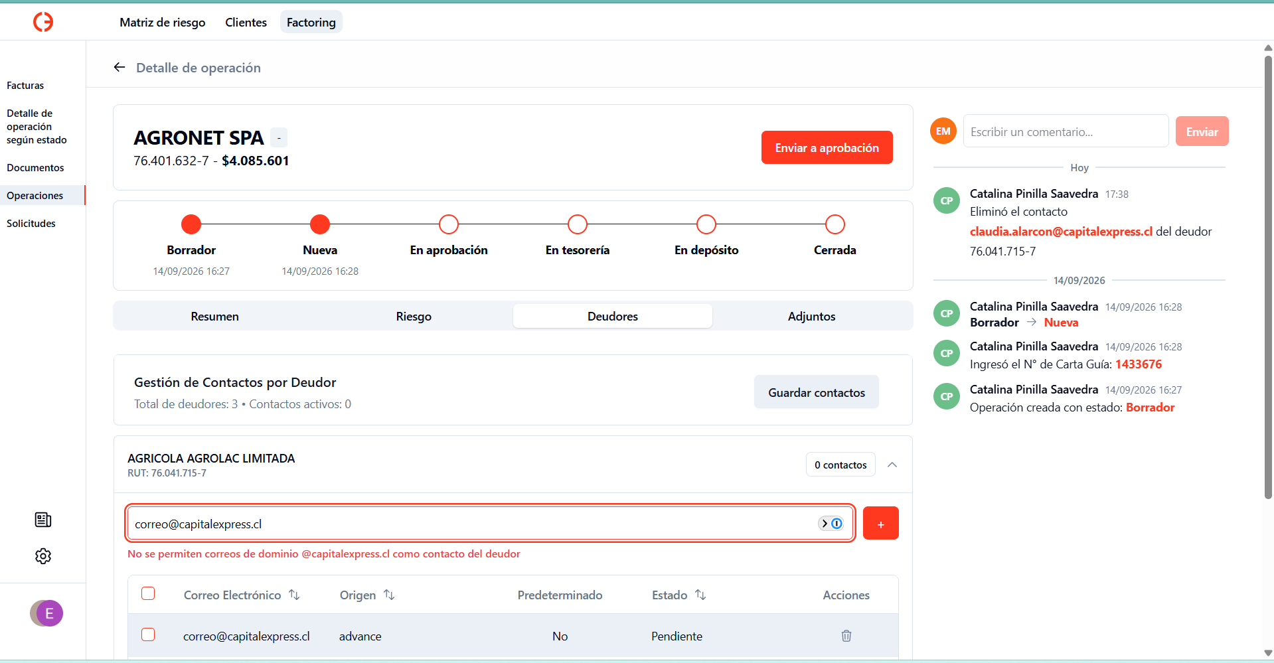Open claudia.alarcon@capitalexpress.cl link in comments

click(1061, 232)
